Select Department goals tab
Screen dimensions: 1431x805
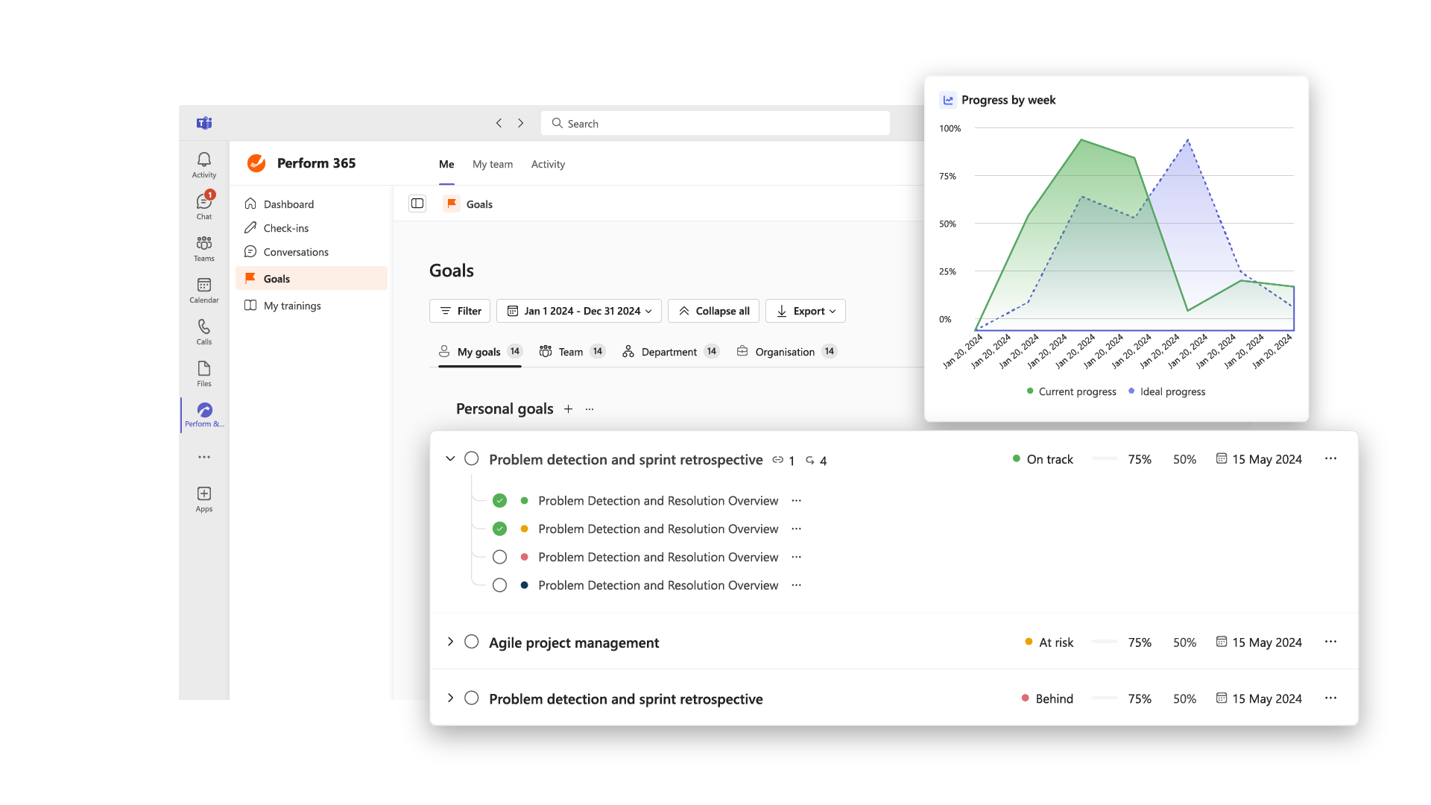[x=670, y=352]
